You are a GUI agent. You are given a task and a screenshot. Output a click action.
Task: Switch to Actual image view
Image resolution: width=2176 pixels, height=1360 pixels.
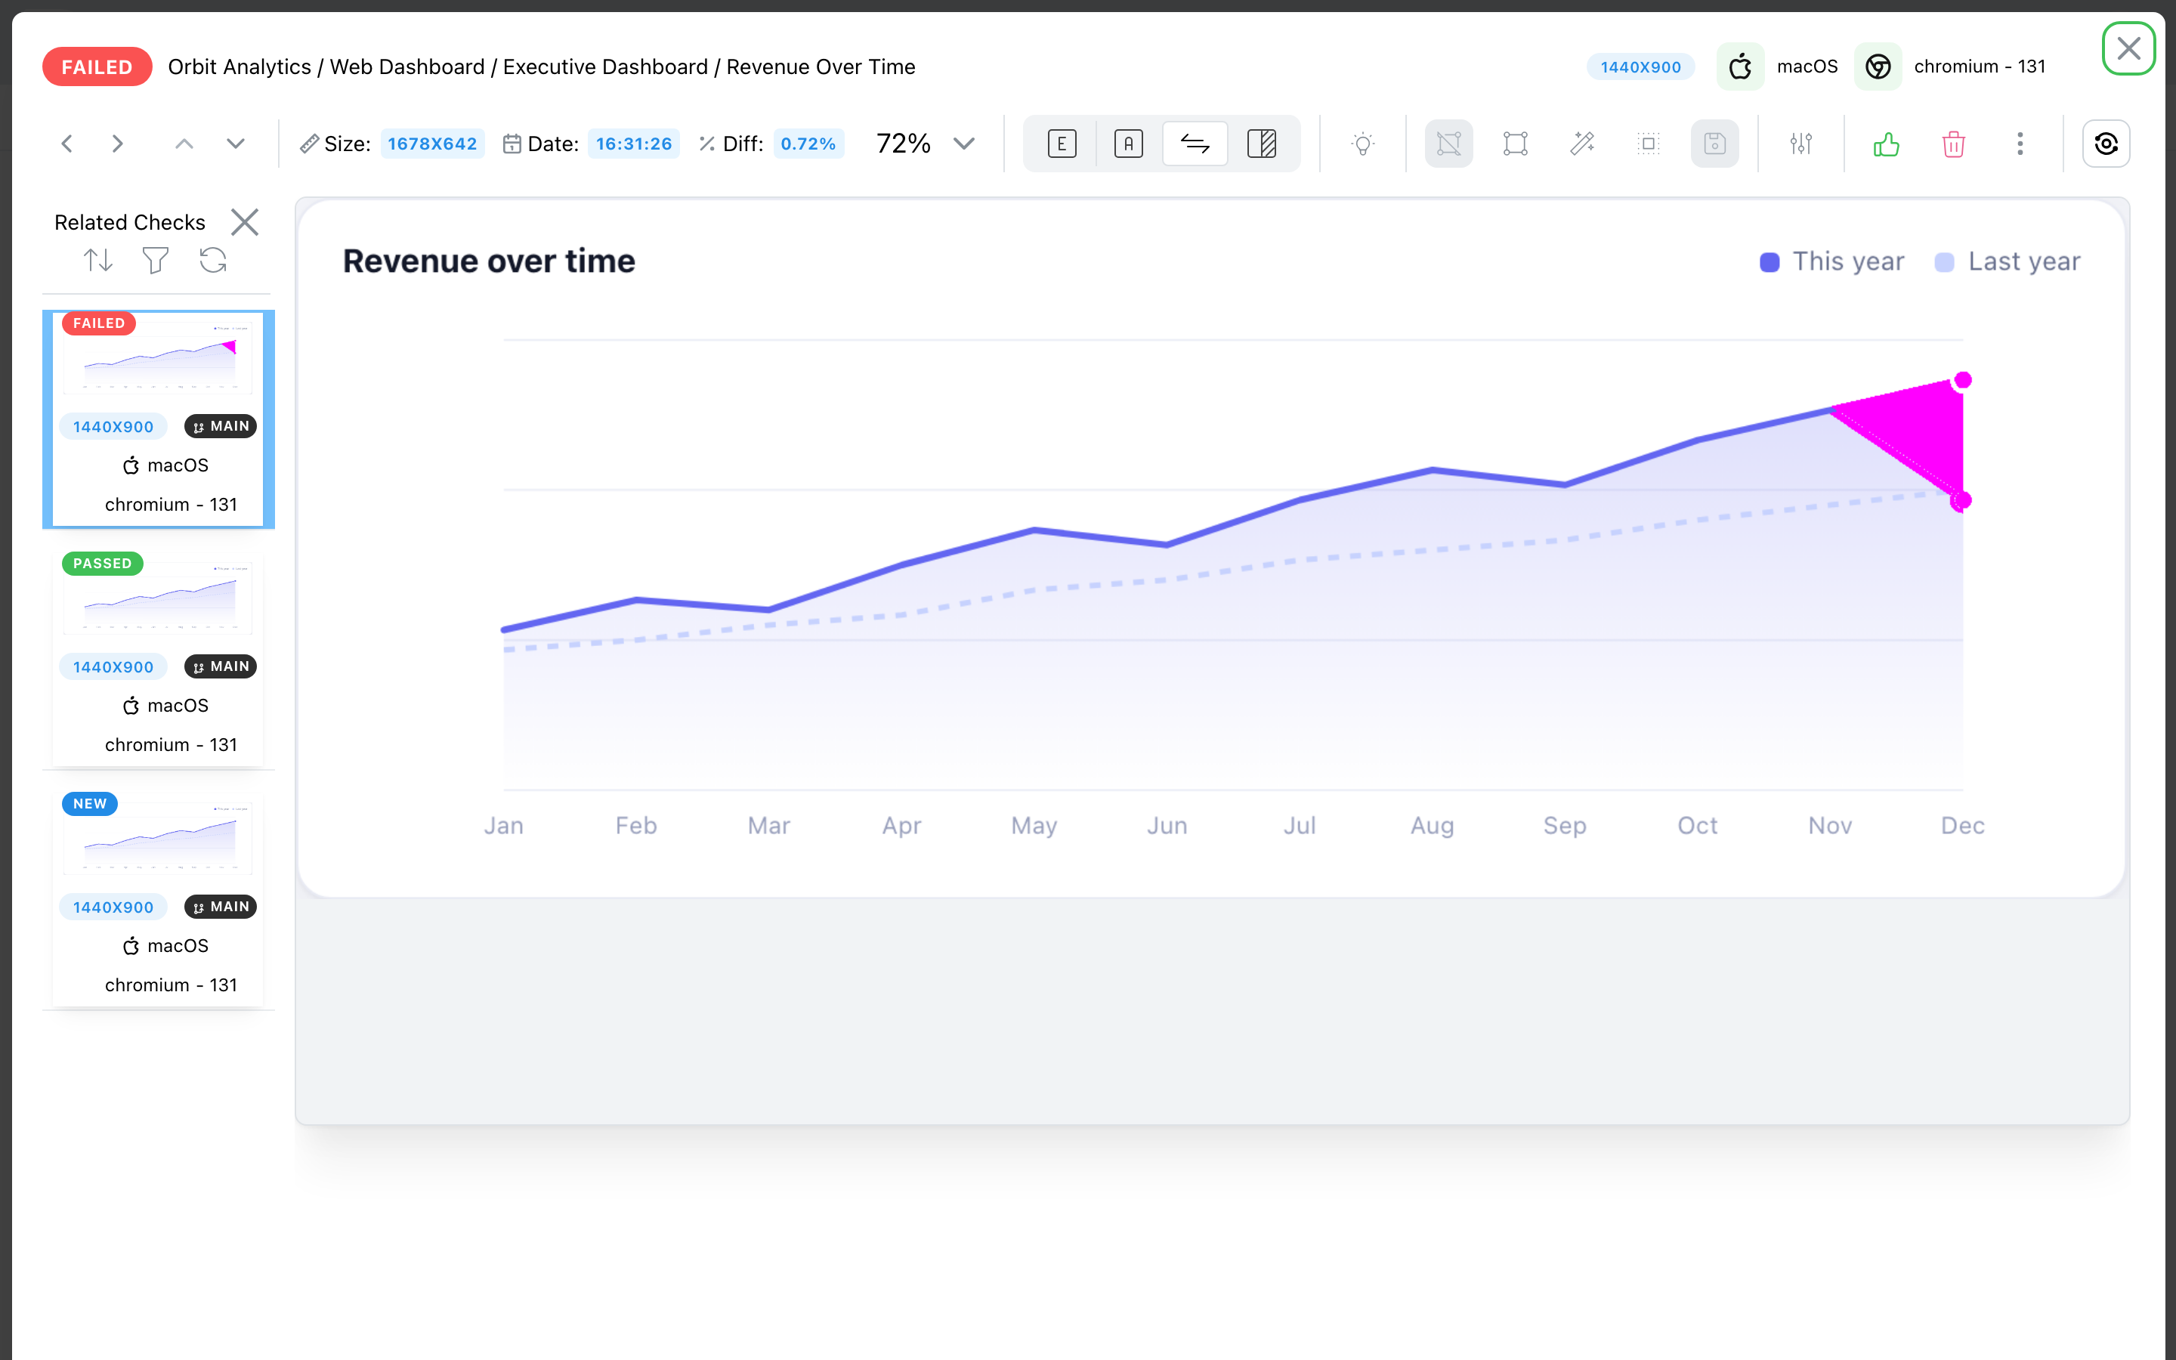(1129, 144)
